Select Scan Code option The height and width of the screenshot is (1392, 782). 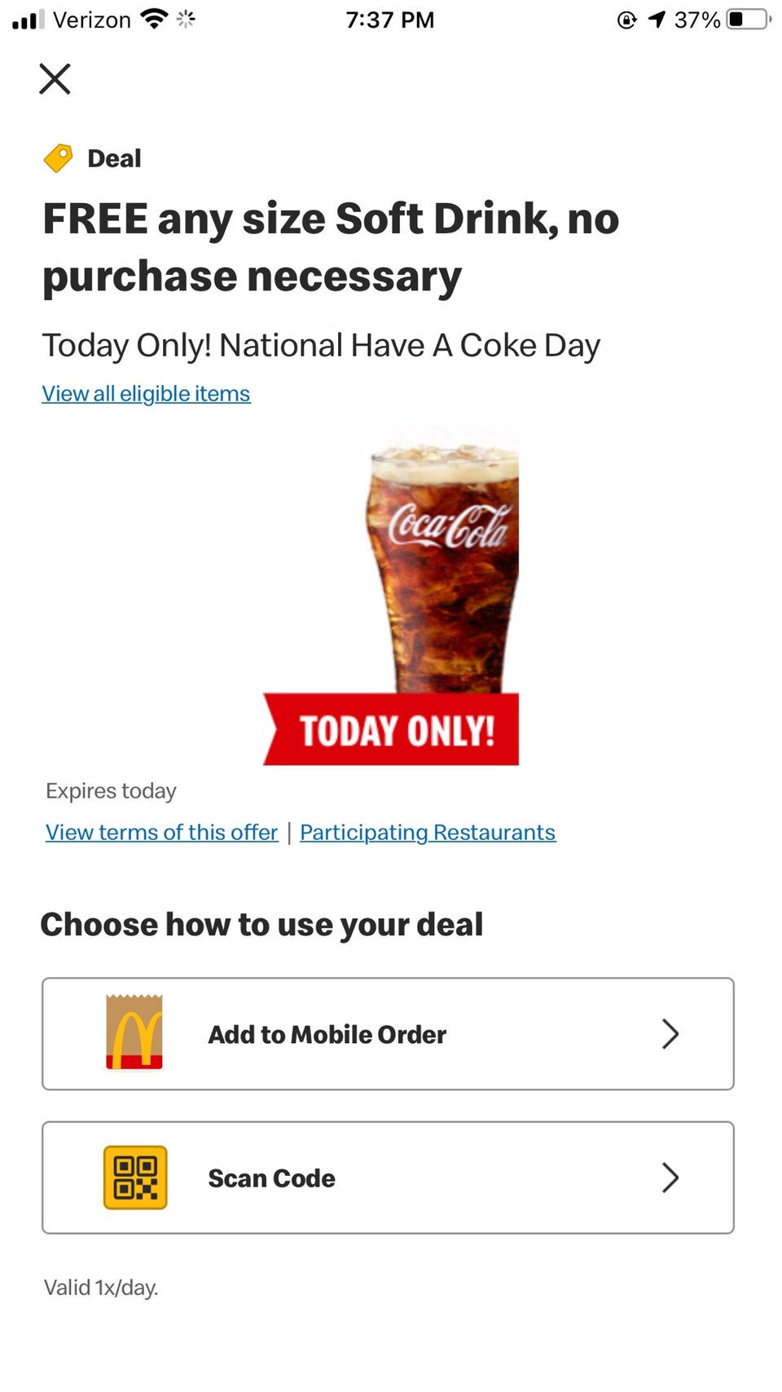pyautogui.click(x=388, y=1178)
